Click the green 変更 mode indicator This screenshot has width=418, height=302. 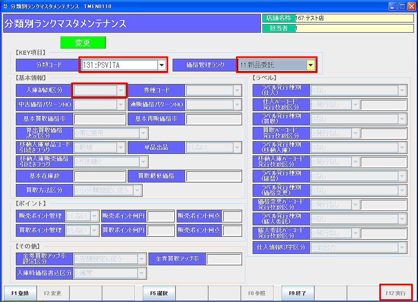click(83, 42)
